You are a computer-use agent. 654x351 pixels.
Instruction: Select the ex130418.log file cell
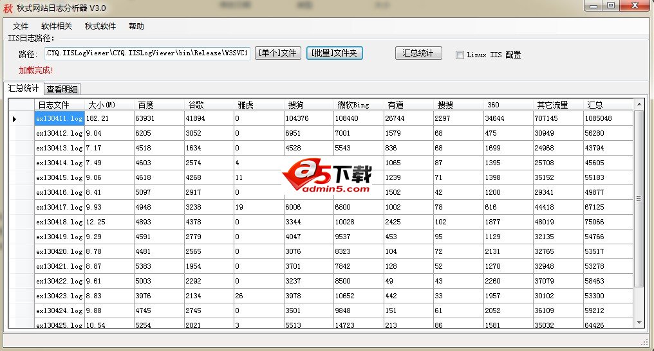(60, 222)
